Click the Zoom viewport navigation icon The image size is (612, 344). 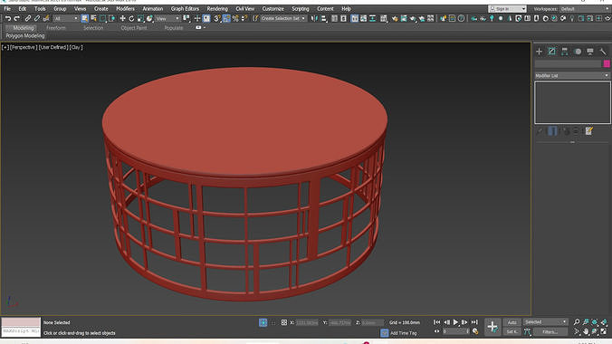pyautogui.click(x=577, y=322)
